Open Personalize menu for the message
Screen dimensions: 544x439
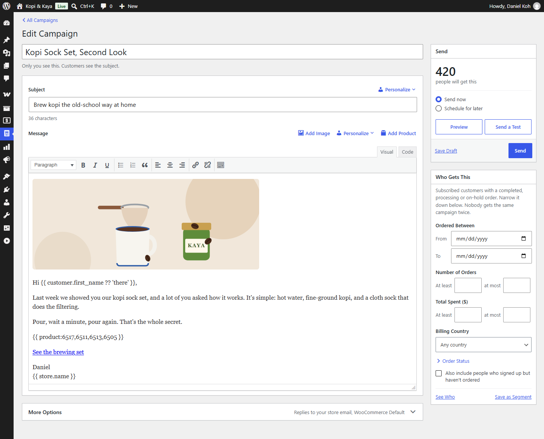(355, 133)
